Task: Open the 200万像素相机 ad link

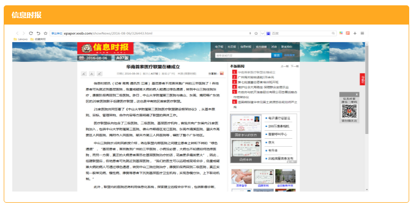Action: tap(279, 126)
